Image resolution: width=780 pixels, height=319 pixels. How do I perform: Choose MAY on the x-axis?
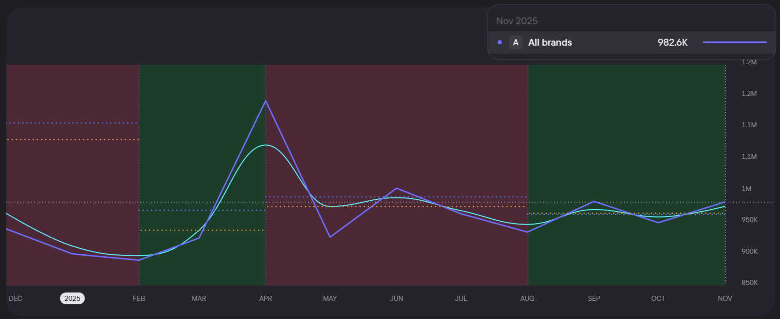click(x=330, y=299)
